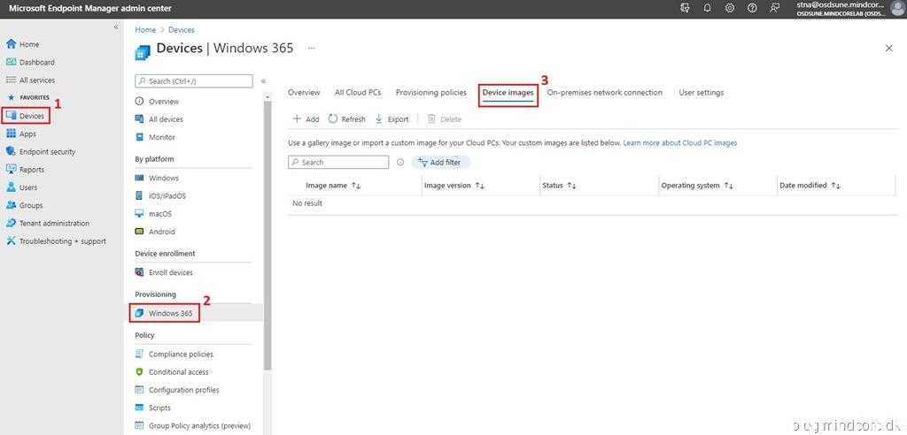Select Compliance policies in the Policy section
907x435 pixels.
(181, 355)
